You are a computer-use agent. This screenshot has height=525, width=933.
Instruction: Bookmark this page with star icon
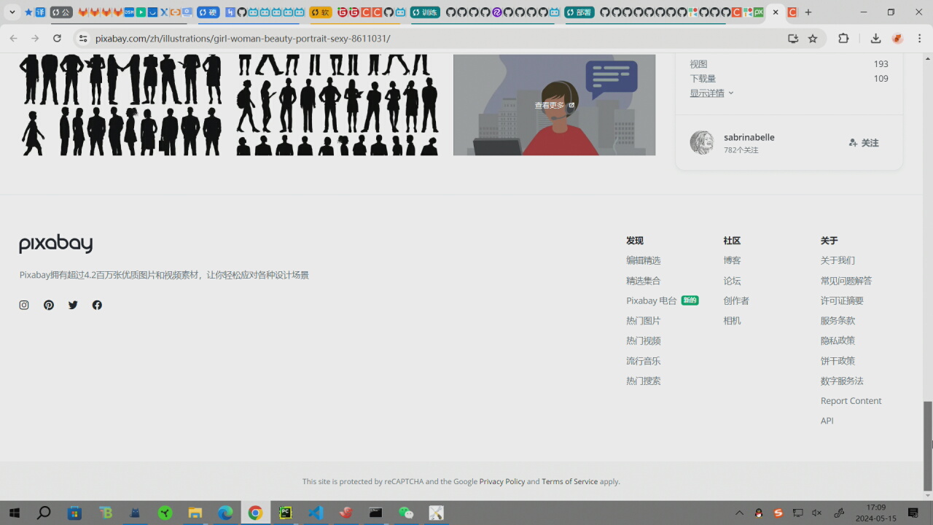click(x=813, y=39)
